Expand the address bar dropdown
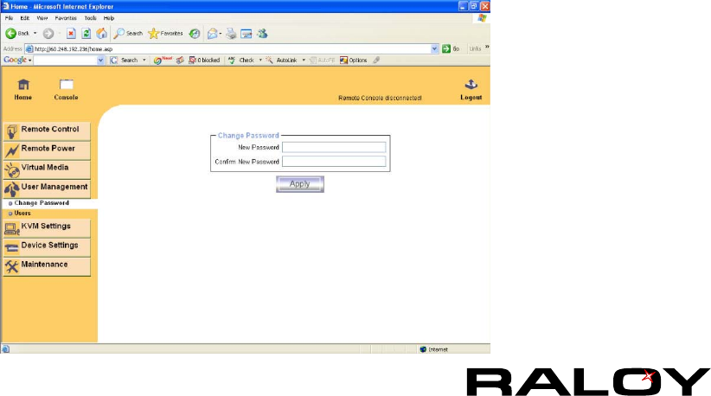 pyautogui.click(x=434, y=48)
